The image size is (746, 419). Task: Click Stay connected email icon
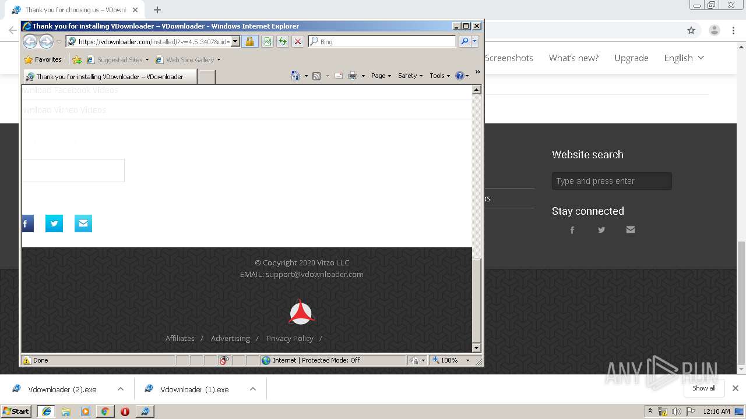[631, 230]
